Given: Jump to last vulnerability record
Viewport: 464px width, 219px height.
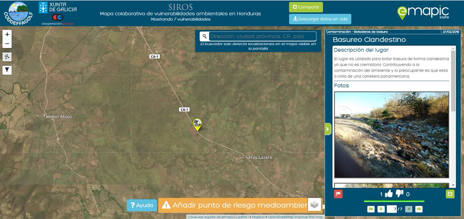Looking at the screenshot, I should [x=419, y=209].
